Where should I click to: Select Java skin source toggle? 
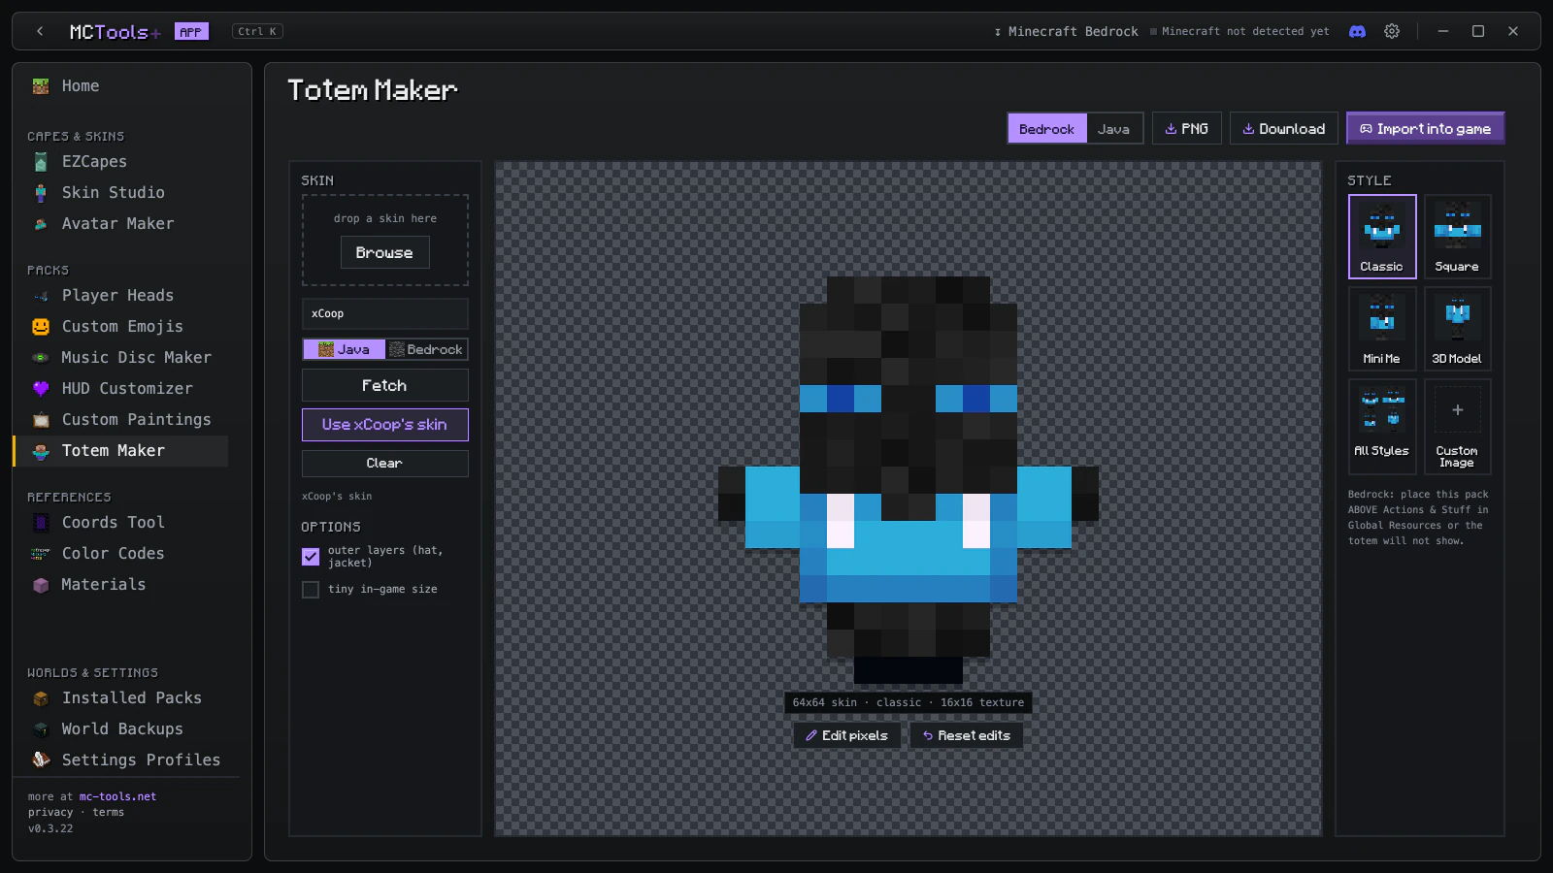(344, 349)
